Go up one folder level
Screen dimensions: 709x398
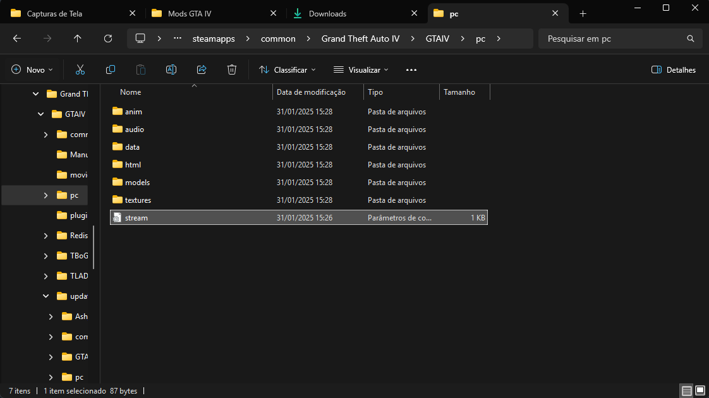click(78, 39)
